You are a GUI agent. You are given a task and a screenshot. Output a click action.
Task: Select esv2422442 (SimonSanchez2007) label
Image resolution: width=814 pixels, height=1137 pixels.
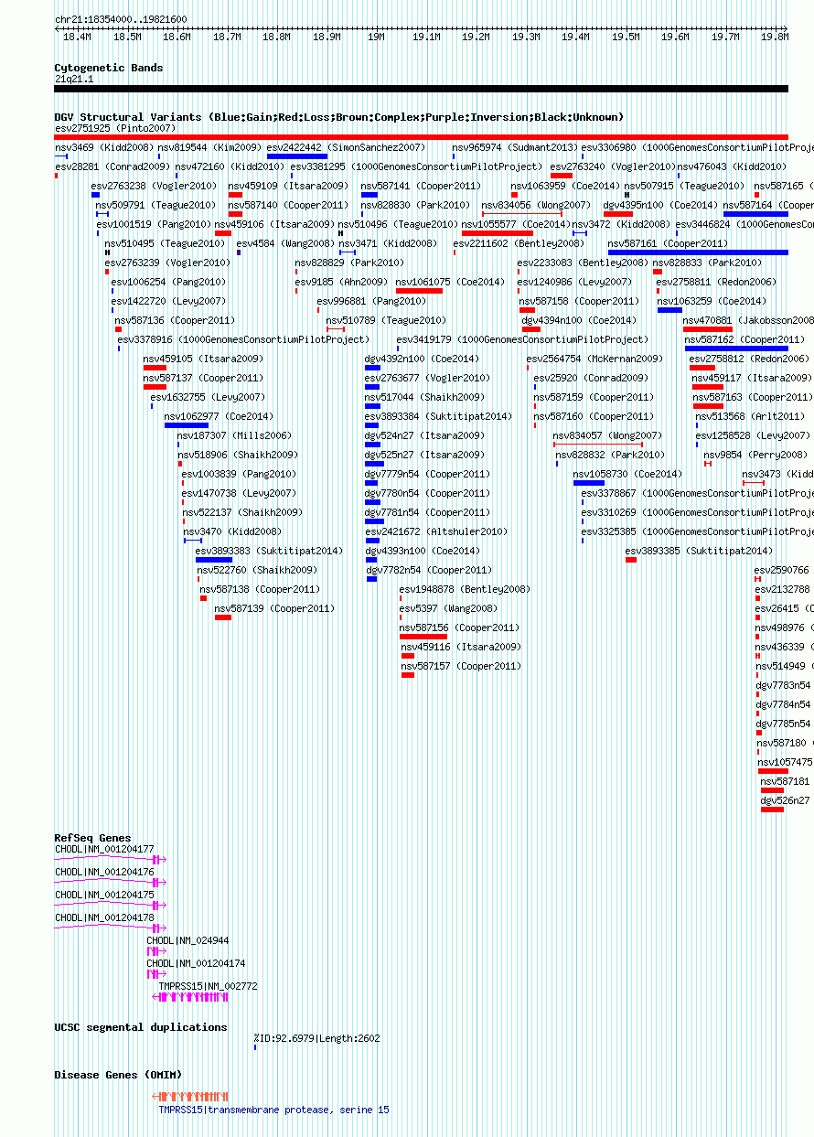[x=346, y=147]
